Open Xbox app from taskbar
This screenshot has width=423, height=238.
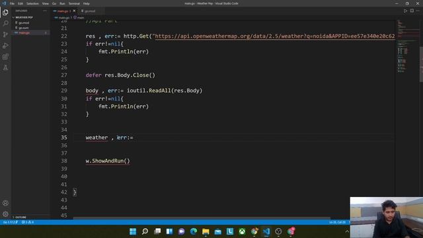click(x=242, y=231)
